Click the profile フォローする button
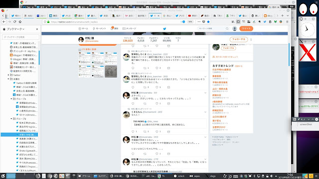319x179 pixels. point(239,39)
